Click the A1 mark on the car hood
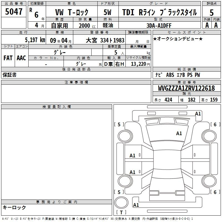The height and width of the screenshot is (222, 222). (179, 133)
